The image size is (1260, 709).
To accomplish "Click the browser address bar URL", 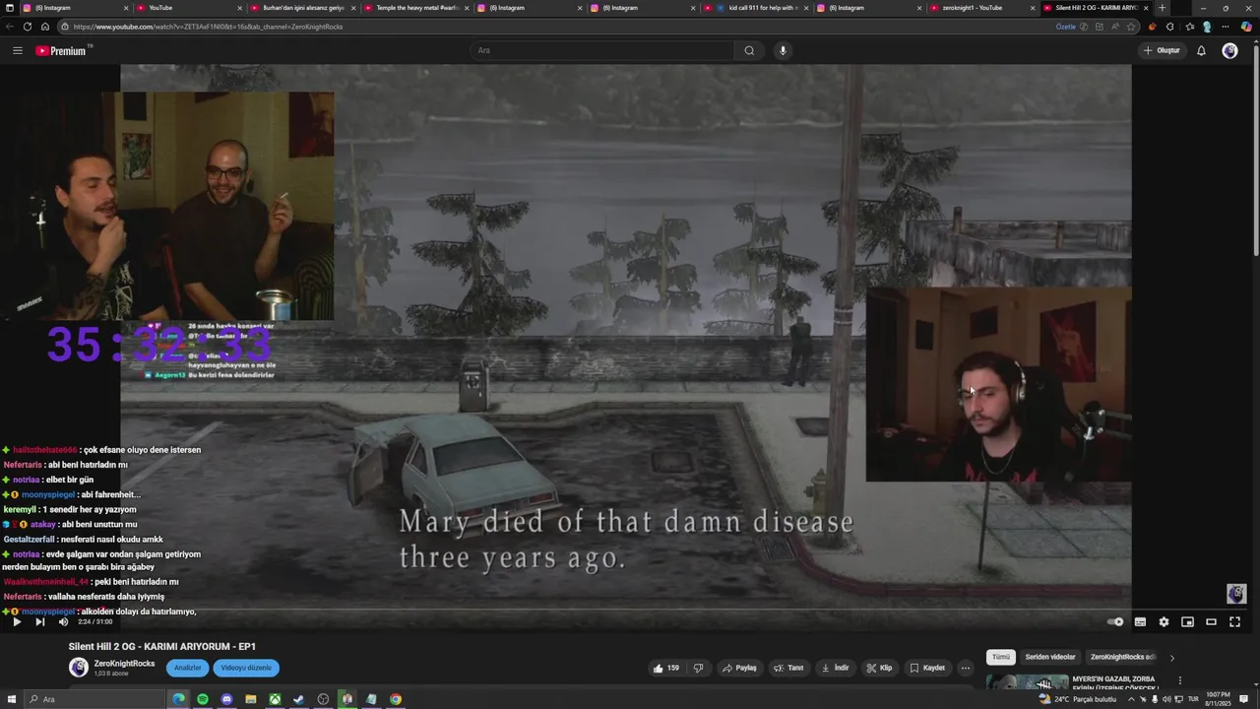I will [209, 27].
